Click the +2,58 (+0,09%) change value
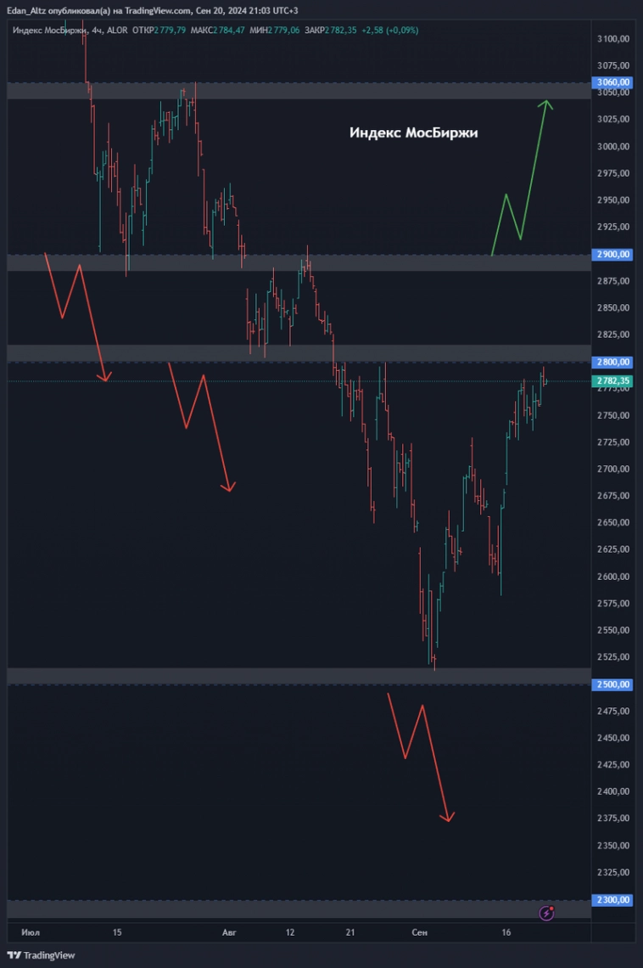Viewport: 643px width, 968px height. coord(389,30)
